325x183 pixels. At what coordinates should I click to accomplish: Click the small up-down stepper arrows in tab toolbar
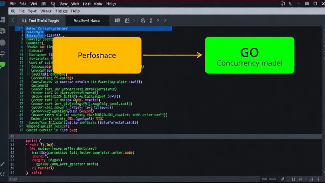click(158, 20)
